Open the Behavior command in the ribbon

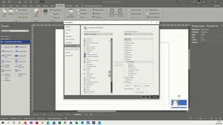tap(97, 14)
